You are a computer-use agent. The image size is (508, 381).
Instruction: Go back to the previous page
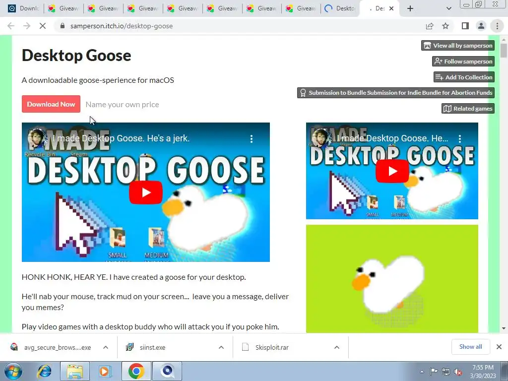click(x=11, y=26)
